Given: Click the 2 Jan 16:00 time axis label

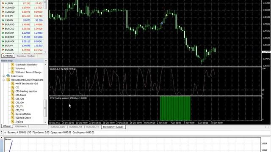Looking at the screenshot, I should pos(162,123).
